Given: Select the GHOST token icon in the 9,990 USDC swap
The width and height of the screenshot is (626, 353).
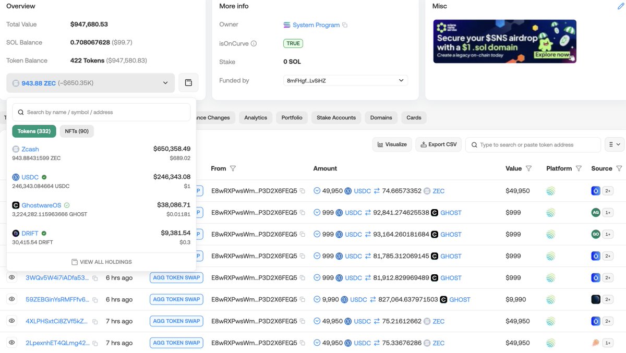Looking at the screenshot, I should click(442, 299).
